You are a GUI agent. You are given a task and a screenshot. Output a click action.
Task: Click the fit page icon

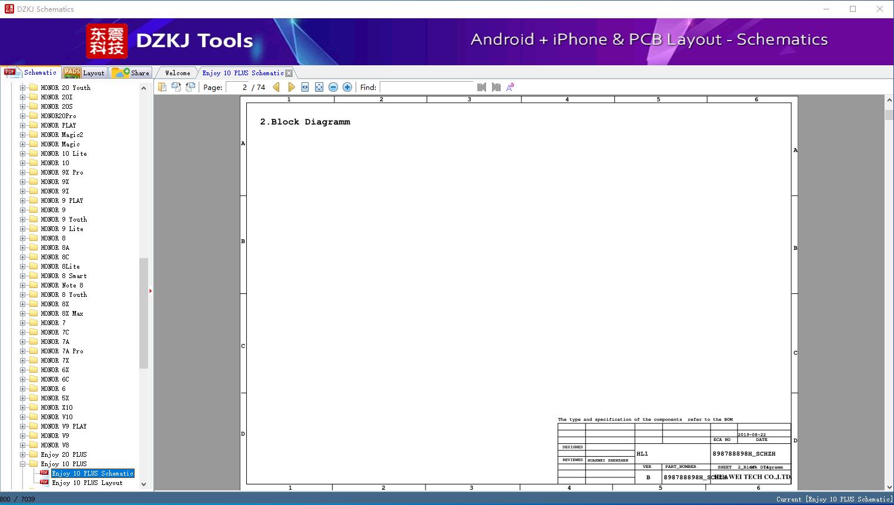pos(319,87)
